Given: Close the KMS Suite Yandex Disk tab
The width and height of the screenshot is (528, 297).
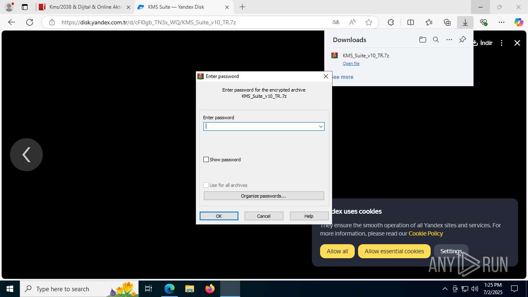Looking at the screenshot, I should (227, 7).
